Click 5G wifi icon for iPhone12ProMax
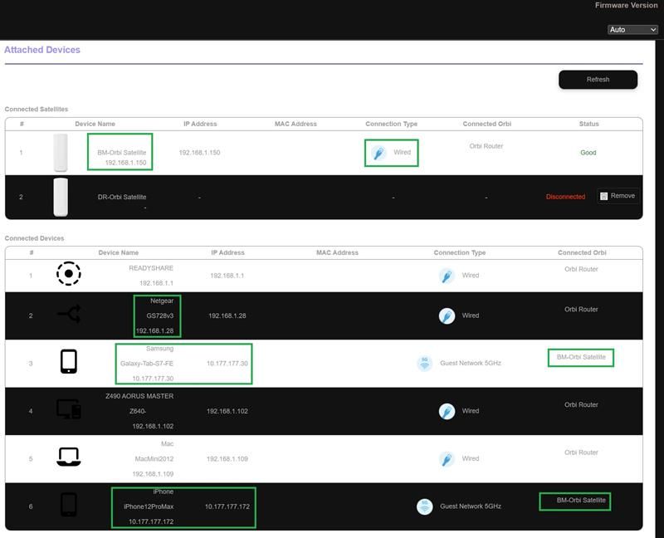664x538 pixels. (x=424, y=506)
